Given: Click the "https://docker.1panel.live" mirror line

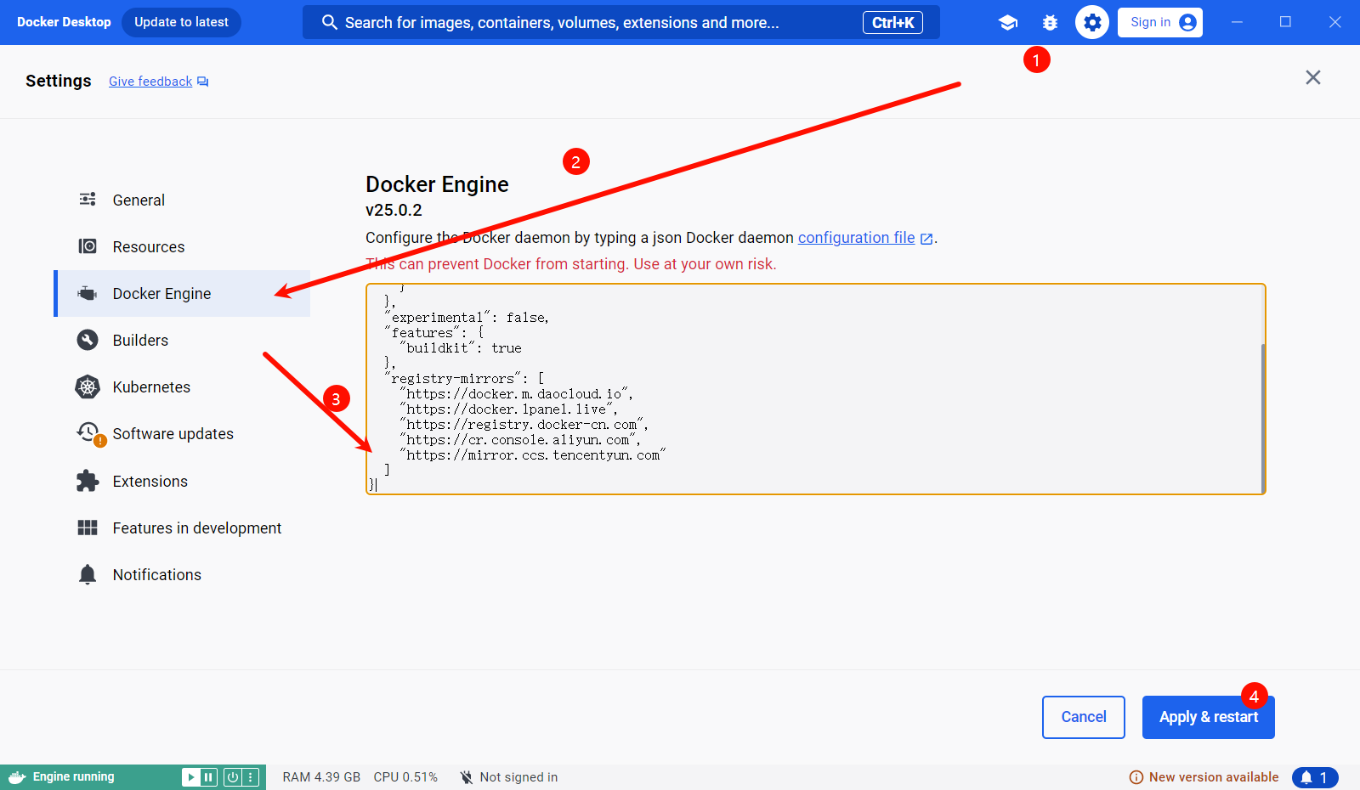Looking at the screenshot, I should [508, 409].
